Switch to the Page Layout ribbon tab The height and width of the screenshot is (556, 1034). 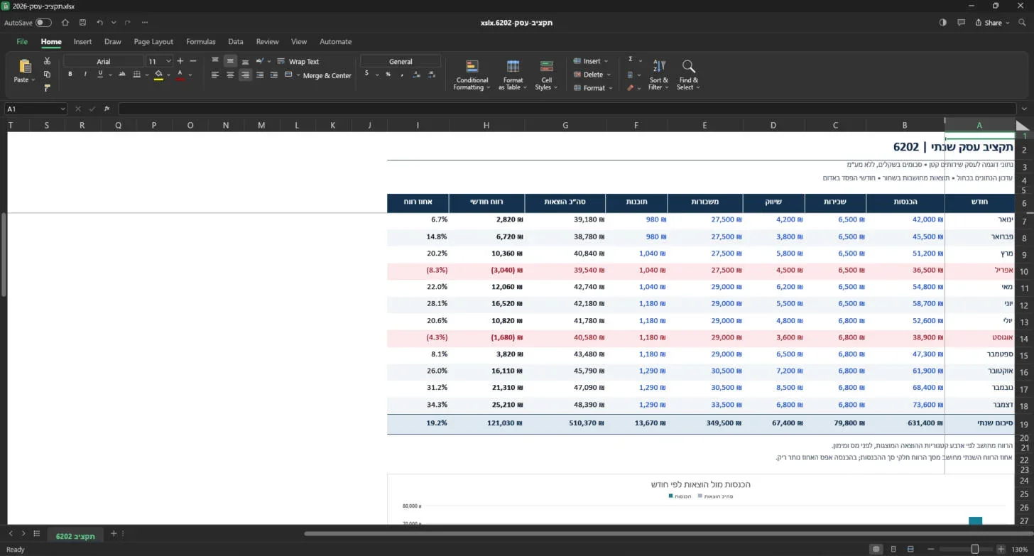tap(153, 42)
